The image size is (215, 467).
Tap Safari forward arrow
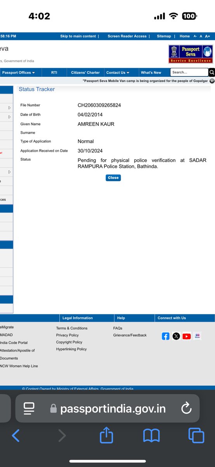62,435
